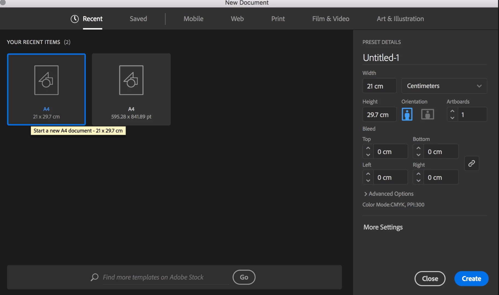Click the magnifier icon in Adobe Stock search

94,277
